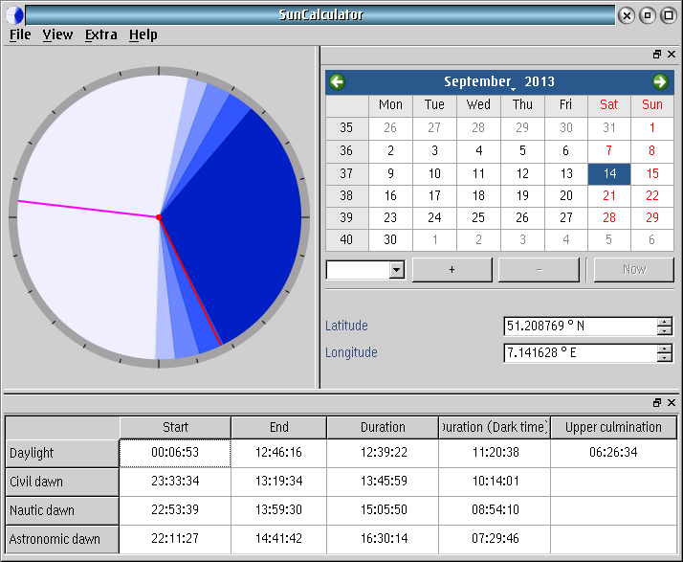Click the Duration column header
This screenshot has width=683, height=562.
pyautogui.click(x=383, y=427)
